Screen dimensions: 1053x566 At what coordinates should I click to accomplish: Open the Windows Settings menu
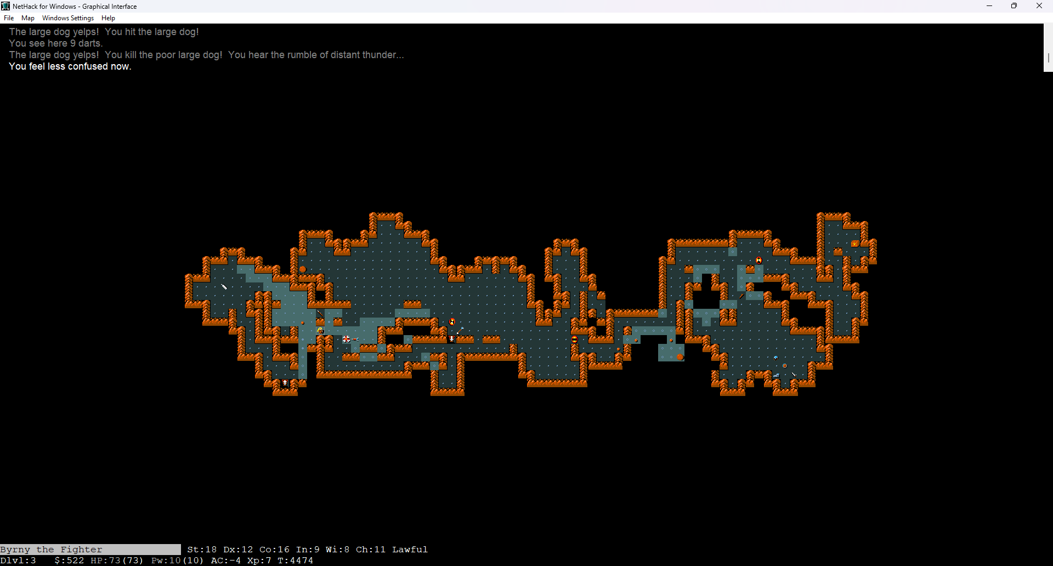[68, 18]
